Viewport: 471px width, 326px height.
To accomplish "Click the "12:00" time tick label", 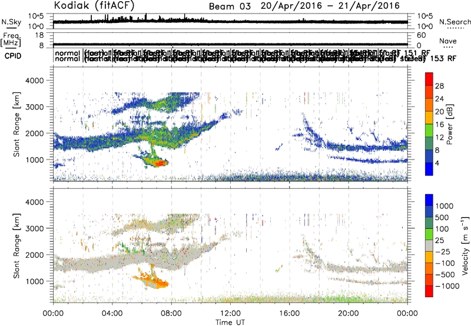I will [230, 314].
